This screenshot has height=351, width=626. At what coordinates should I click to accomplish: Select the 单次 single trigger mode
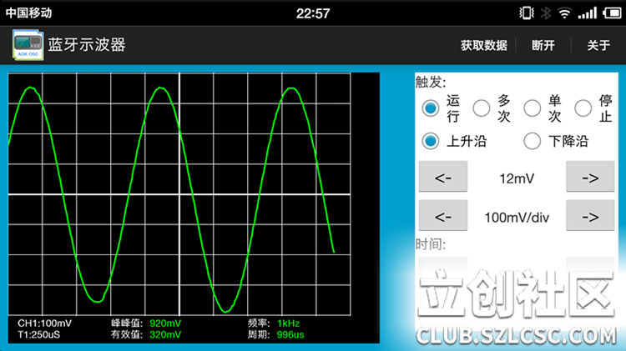tap(533, 108)
